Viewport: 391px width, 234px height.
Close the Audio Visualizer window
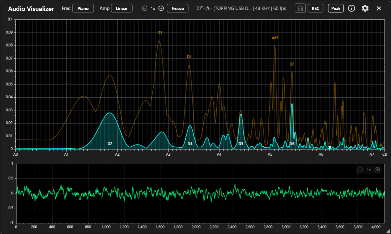[x=379, y=8]
